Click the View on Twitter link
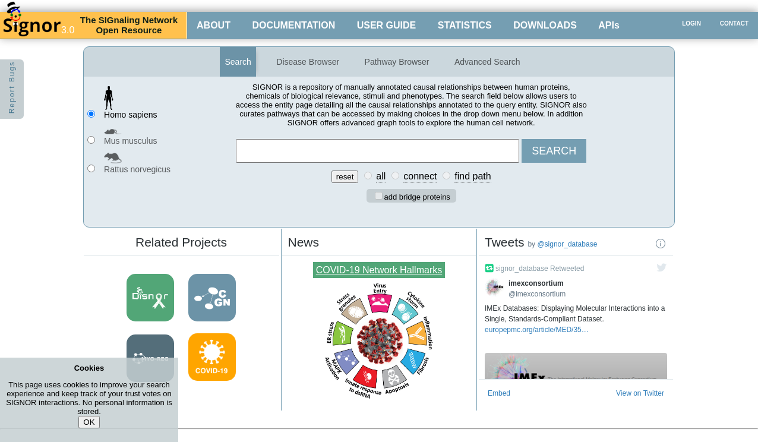This screenshot has height=442, width=758. (x=640, y=393)
